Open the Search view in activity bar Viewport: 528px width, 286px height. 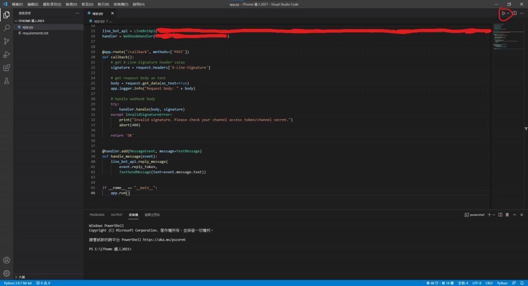6,28
